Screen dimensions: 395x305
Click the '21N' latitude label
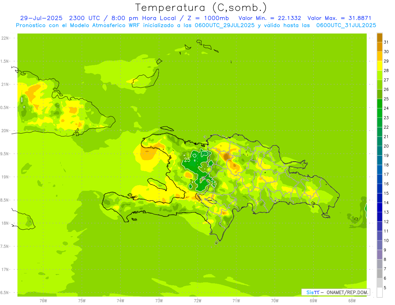coord(5,84)
